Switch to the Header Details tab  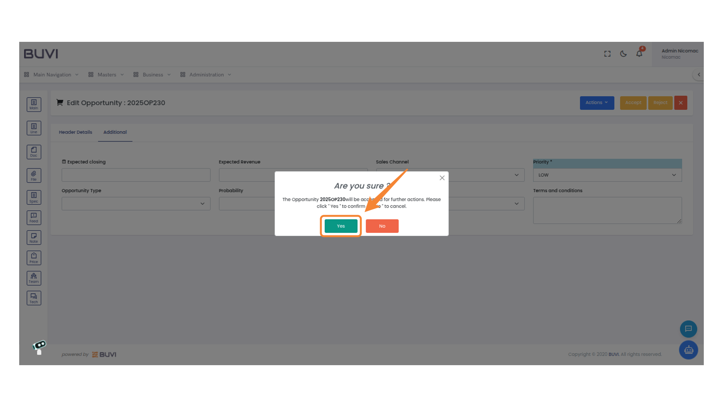pyautogui.click(x=75, y=132)
